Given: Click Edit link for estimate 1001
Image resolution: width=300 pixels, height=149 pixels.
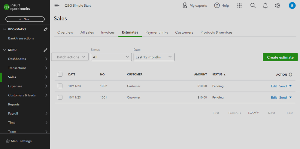Looking at the screenshot, I should [274, 97].
